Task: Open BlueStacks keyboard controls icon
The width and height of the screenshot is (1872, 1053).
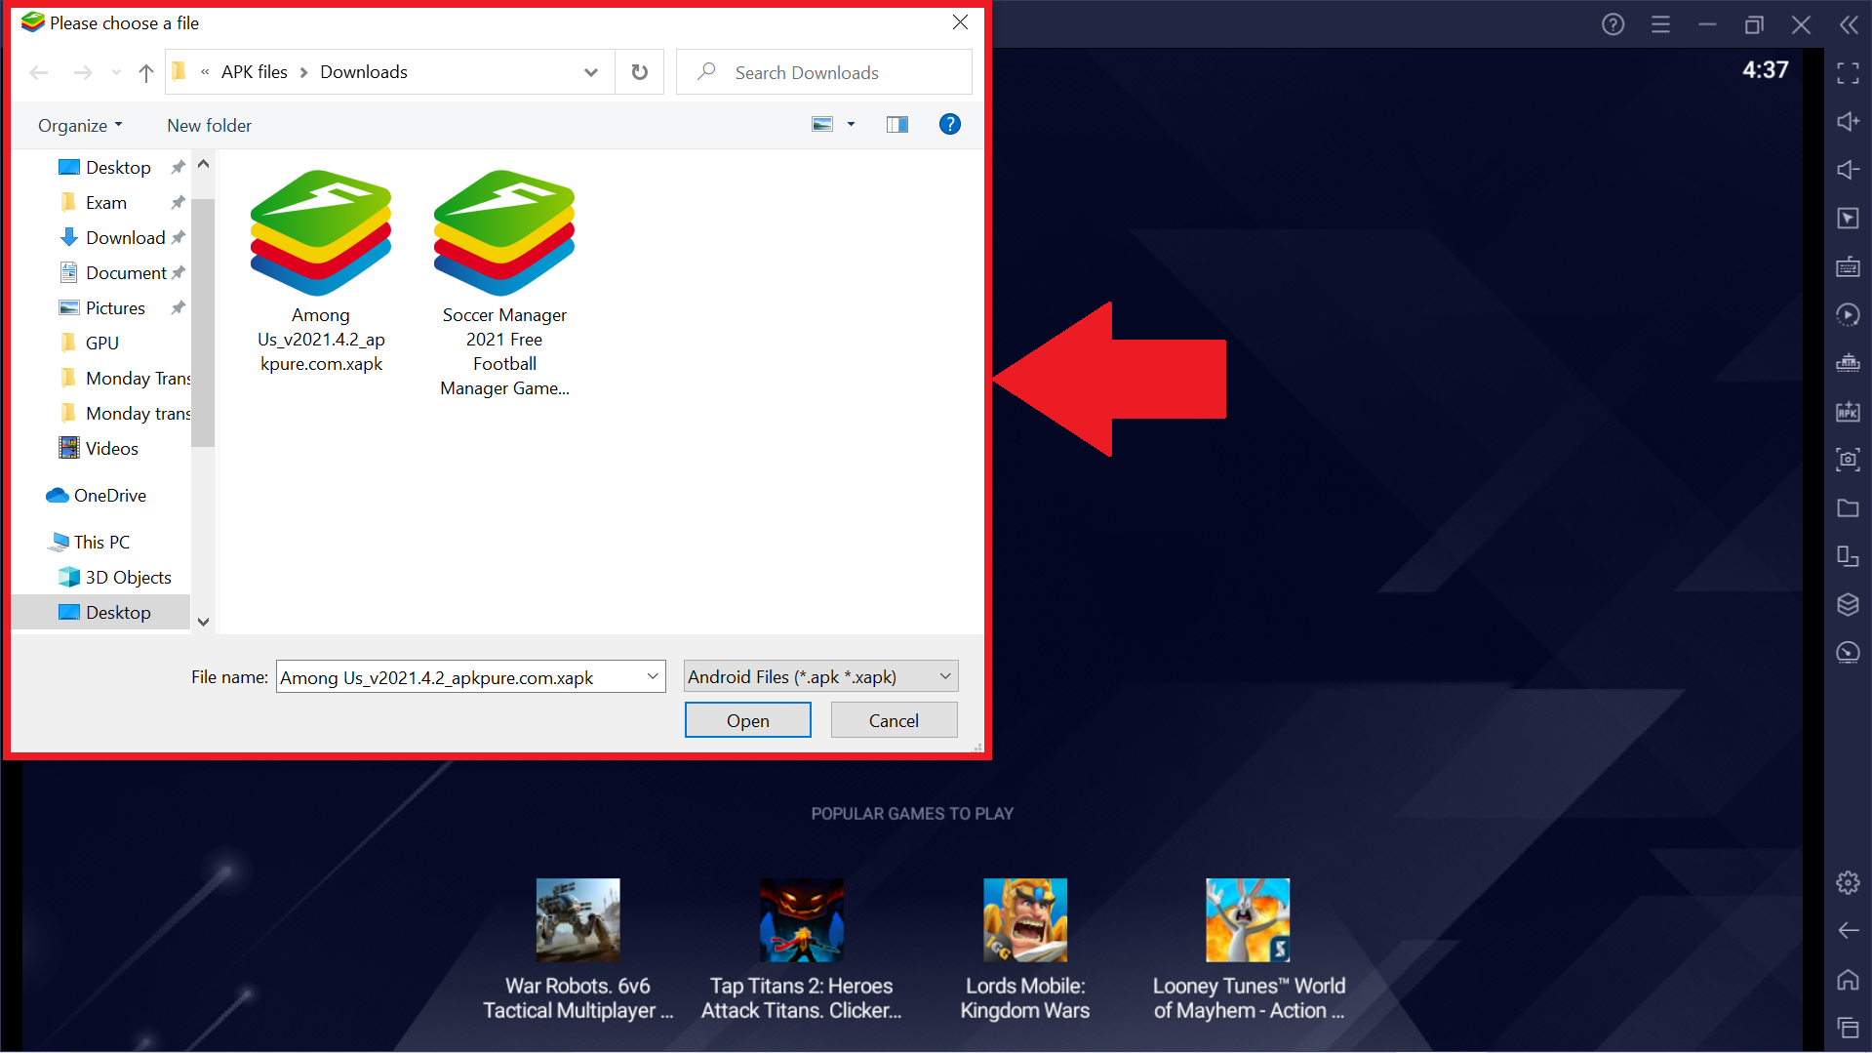Action: tap(1848, 266)
